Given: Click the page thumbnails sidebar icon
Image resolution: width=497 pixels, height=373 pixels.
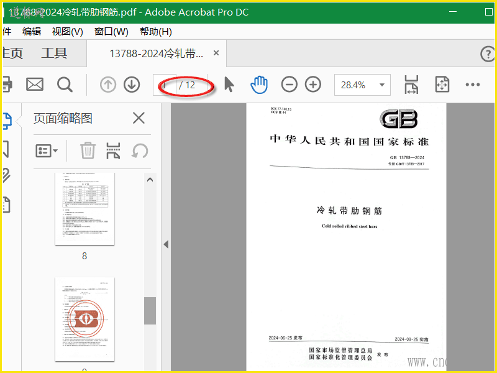Looking at the screenshot, I should 7,121.
